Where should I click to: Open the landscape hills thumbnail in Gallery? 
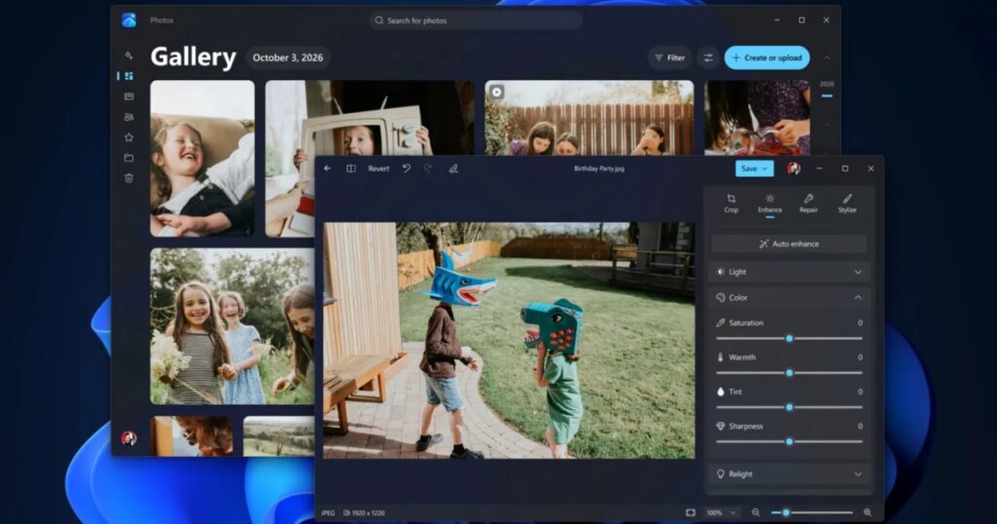[x=278, y=436]
